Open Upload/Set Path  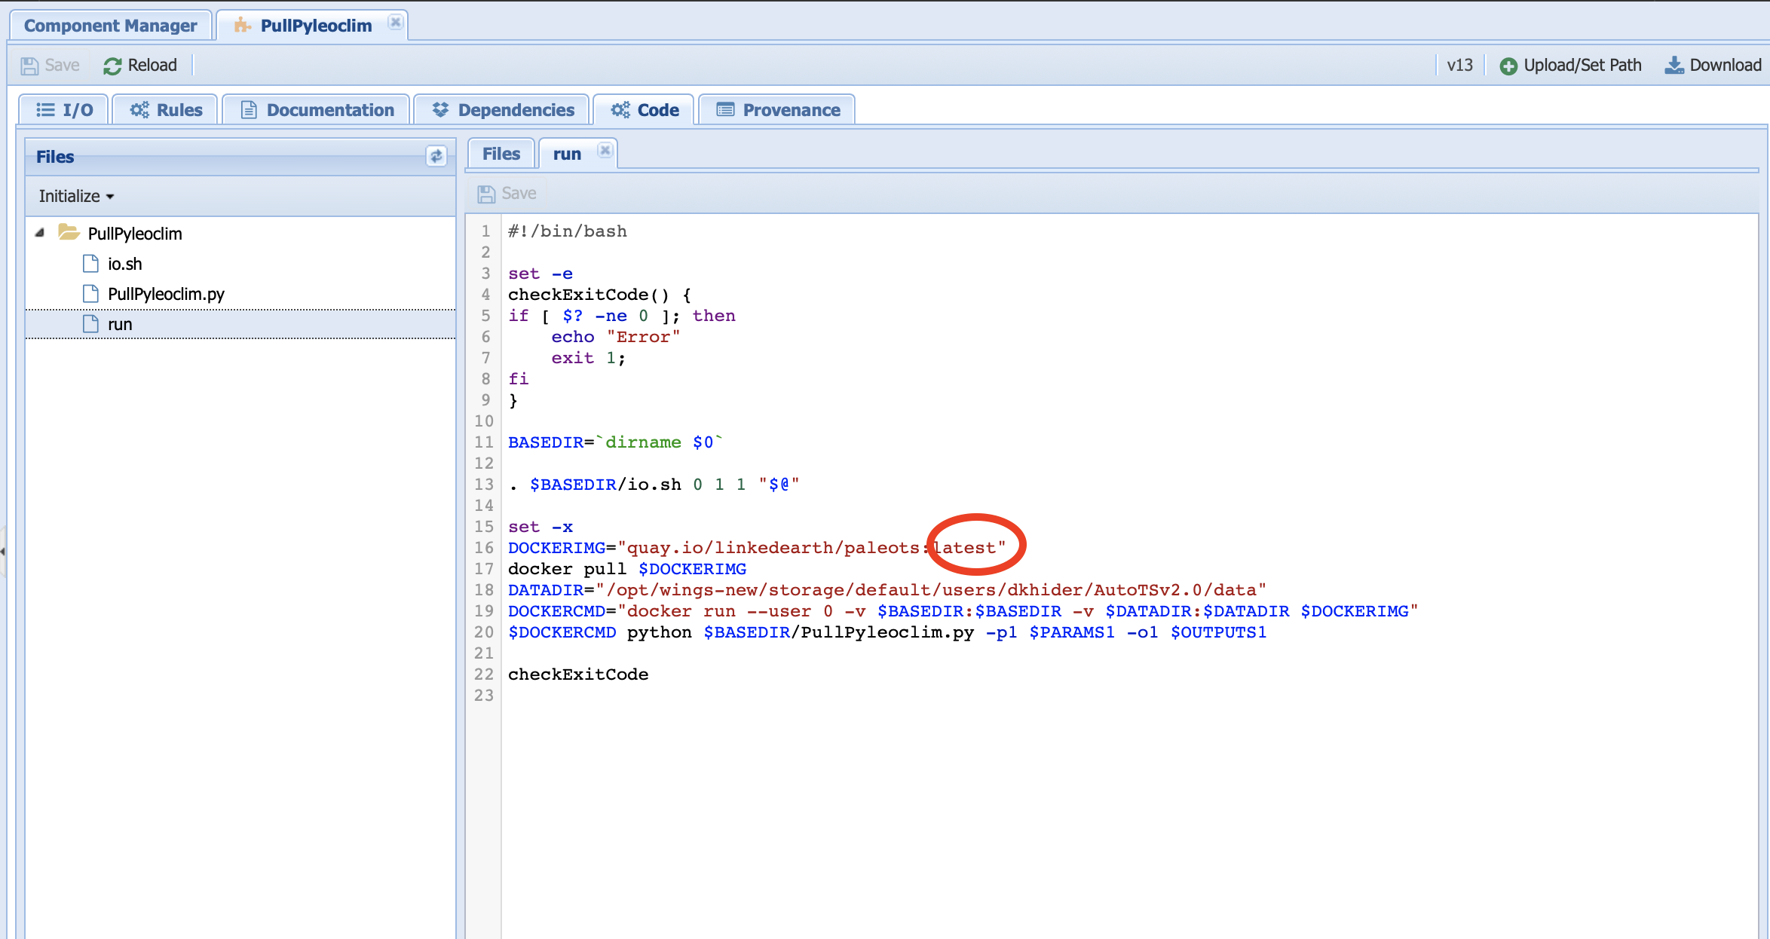tap(1570, 66)
